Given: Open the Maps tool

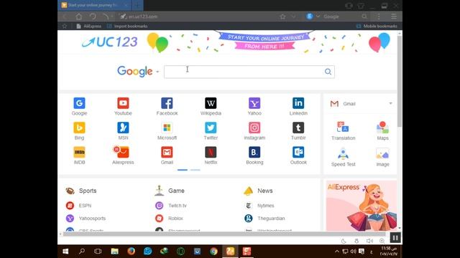Looking at the screenshot, I should pyautogui.click(x=382, y=130).
